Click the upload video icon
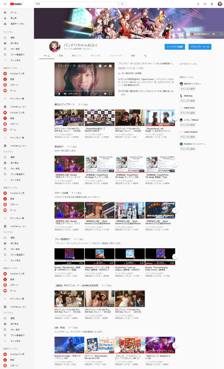Screen dimensions: 224x369 [x=198, y=4]
